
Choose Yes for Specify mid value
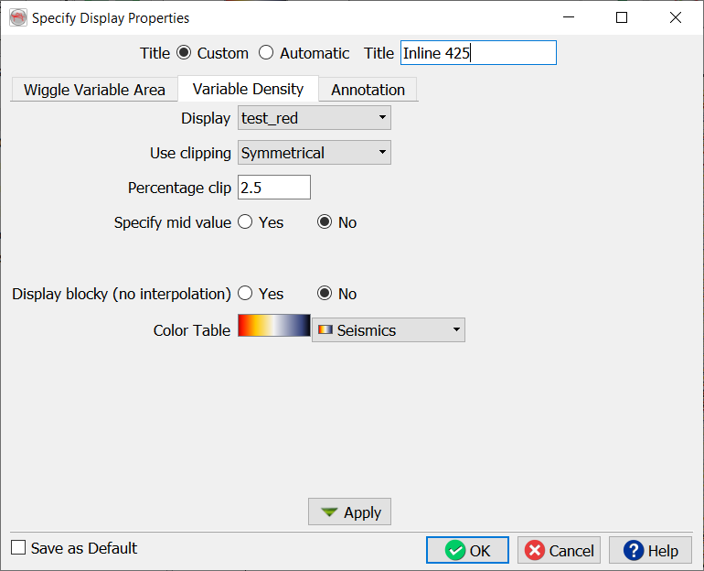pos(245,222)
